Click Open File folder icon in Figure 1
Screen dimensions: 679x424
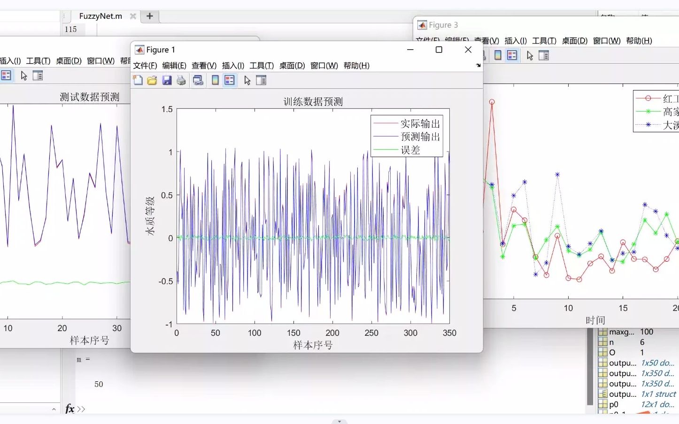point(152,80)
